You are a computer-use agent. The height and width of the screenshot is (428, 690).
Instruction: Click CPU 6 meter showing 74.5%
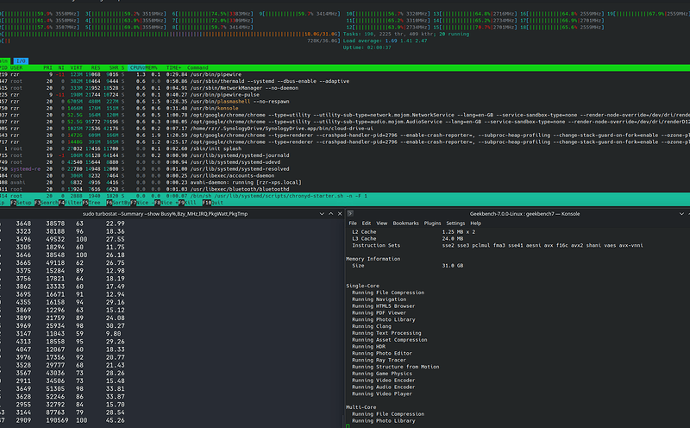pyautogui.click(x=213, y=14)
